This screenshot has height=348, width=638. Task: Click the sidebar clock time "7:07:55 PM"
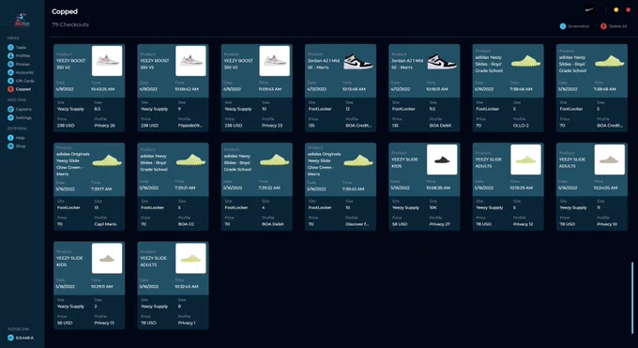point(18,329)
